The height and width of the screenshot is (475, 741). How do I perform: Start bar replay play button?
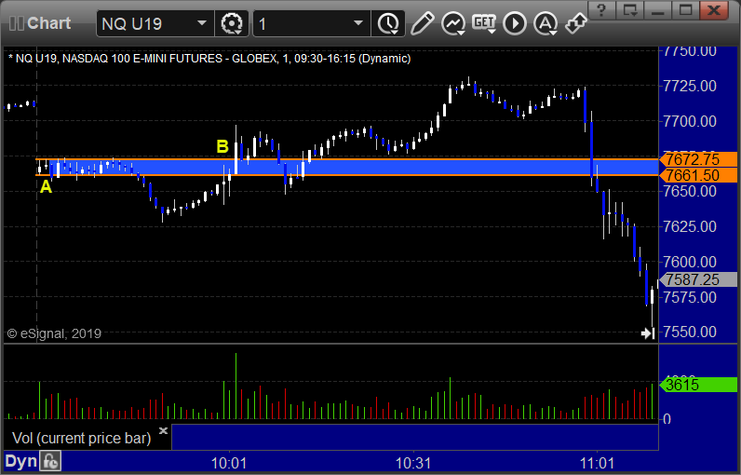point(515,23)
